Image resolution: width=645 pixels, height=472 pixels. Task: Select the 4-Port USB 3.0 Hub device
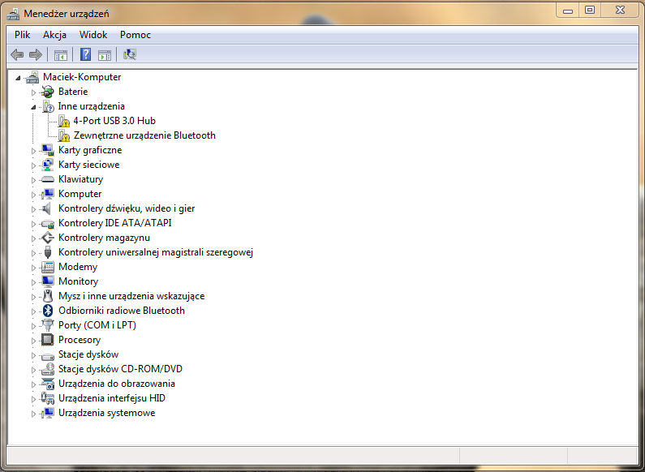click(114, 121)
